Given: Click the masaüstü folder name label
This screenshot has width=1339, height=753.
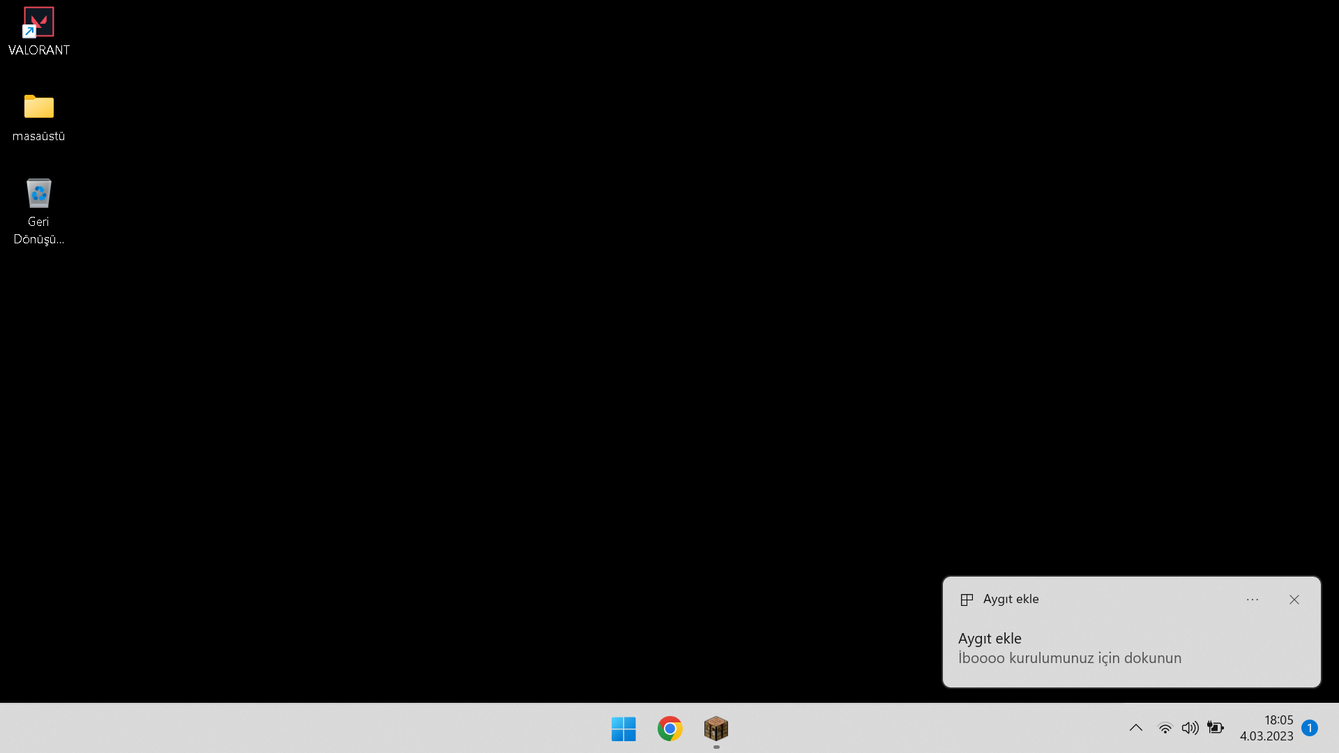Looking at the screenshot, I should tap(38, 136).
